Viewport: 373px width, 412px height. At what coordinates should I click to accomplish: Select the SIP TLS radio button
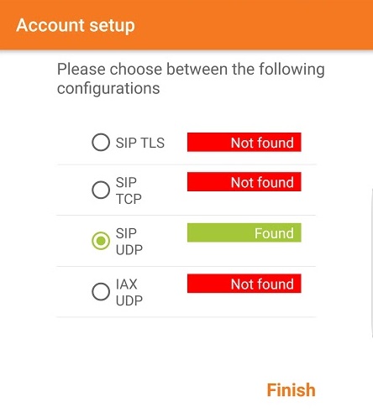[101, 142]
